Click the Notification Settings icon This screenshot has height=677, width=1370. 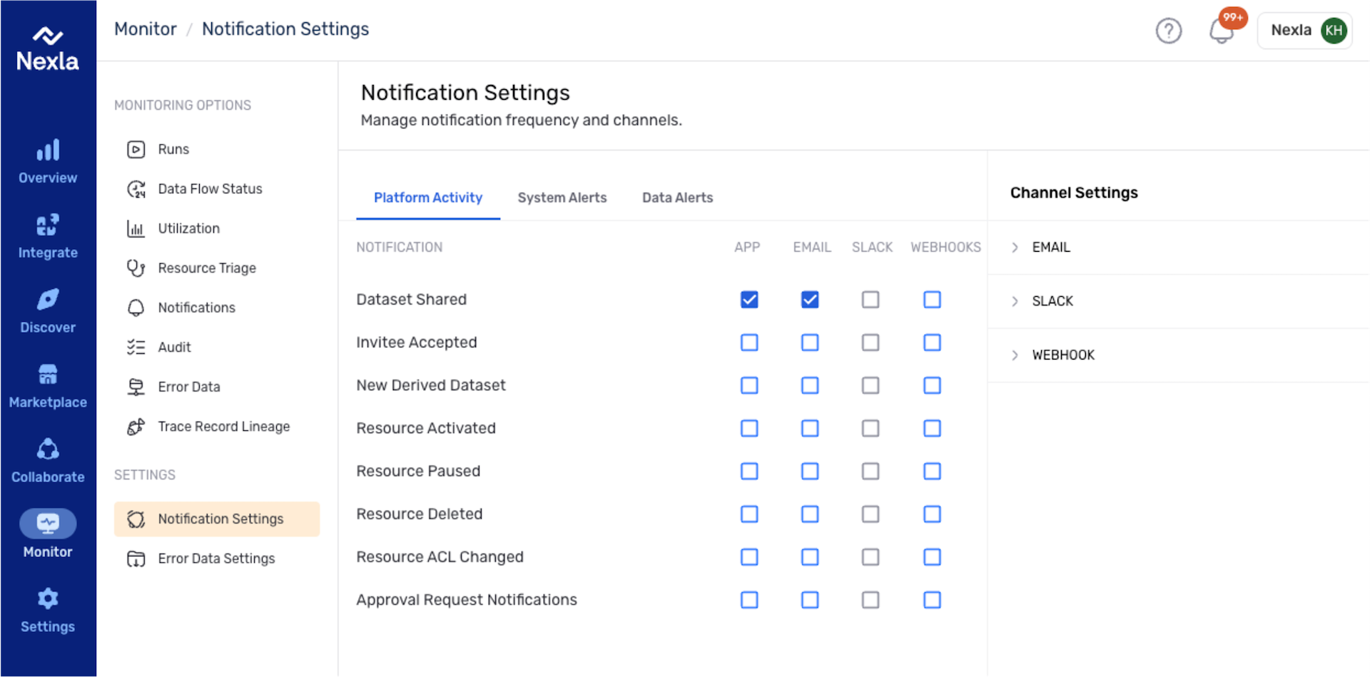pos(136,519)
